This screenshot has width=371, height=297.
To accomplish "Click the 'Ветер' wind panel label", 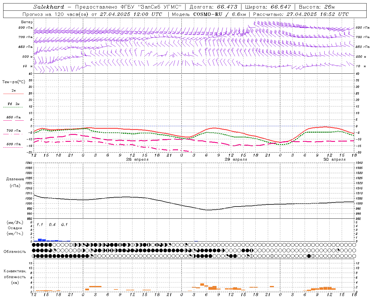I will [27, 22].
